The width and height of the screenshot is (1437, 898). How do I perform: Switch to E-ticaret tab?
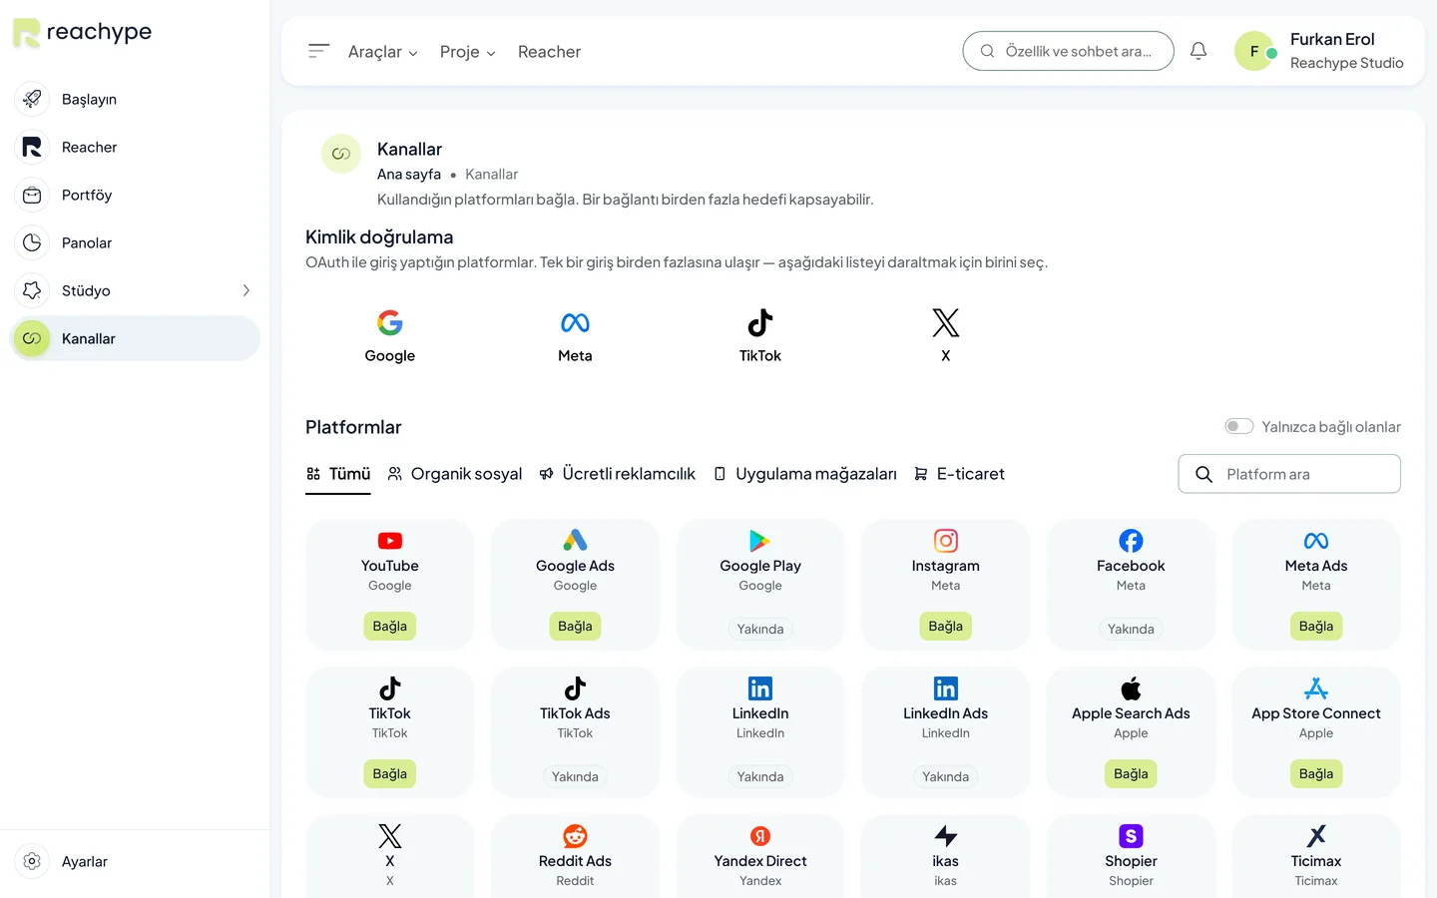click(959, 474)
